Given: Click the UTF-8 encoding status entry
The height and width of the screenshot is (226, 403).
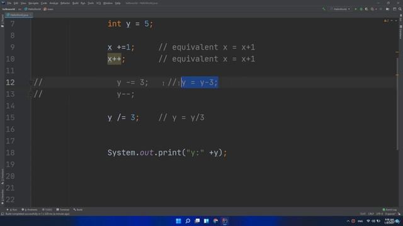Looking at the screenshot, I should 379,213.
